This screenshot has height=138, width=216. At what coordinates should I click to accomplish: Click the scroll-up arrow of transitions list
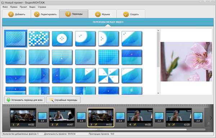(x=158, y=31)
